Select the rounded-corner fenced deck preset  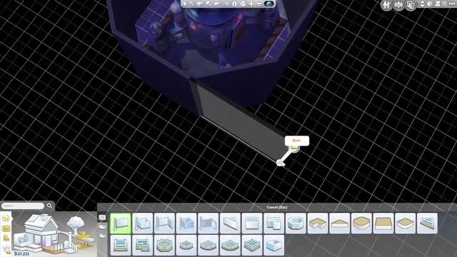208,246
